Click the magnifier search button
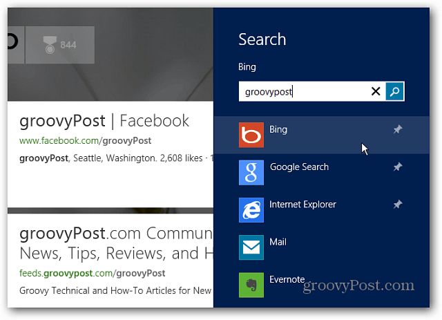Screen dimensions: 442x320 (x=394, y=91)
